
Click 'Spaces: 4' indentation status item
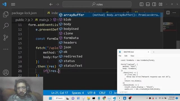pyautogui.click(x=78, y=93)
